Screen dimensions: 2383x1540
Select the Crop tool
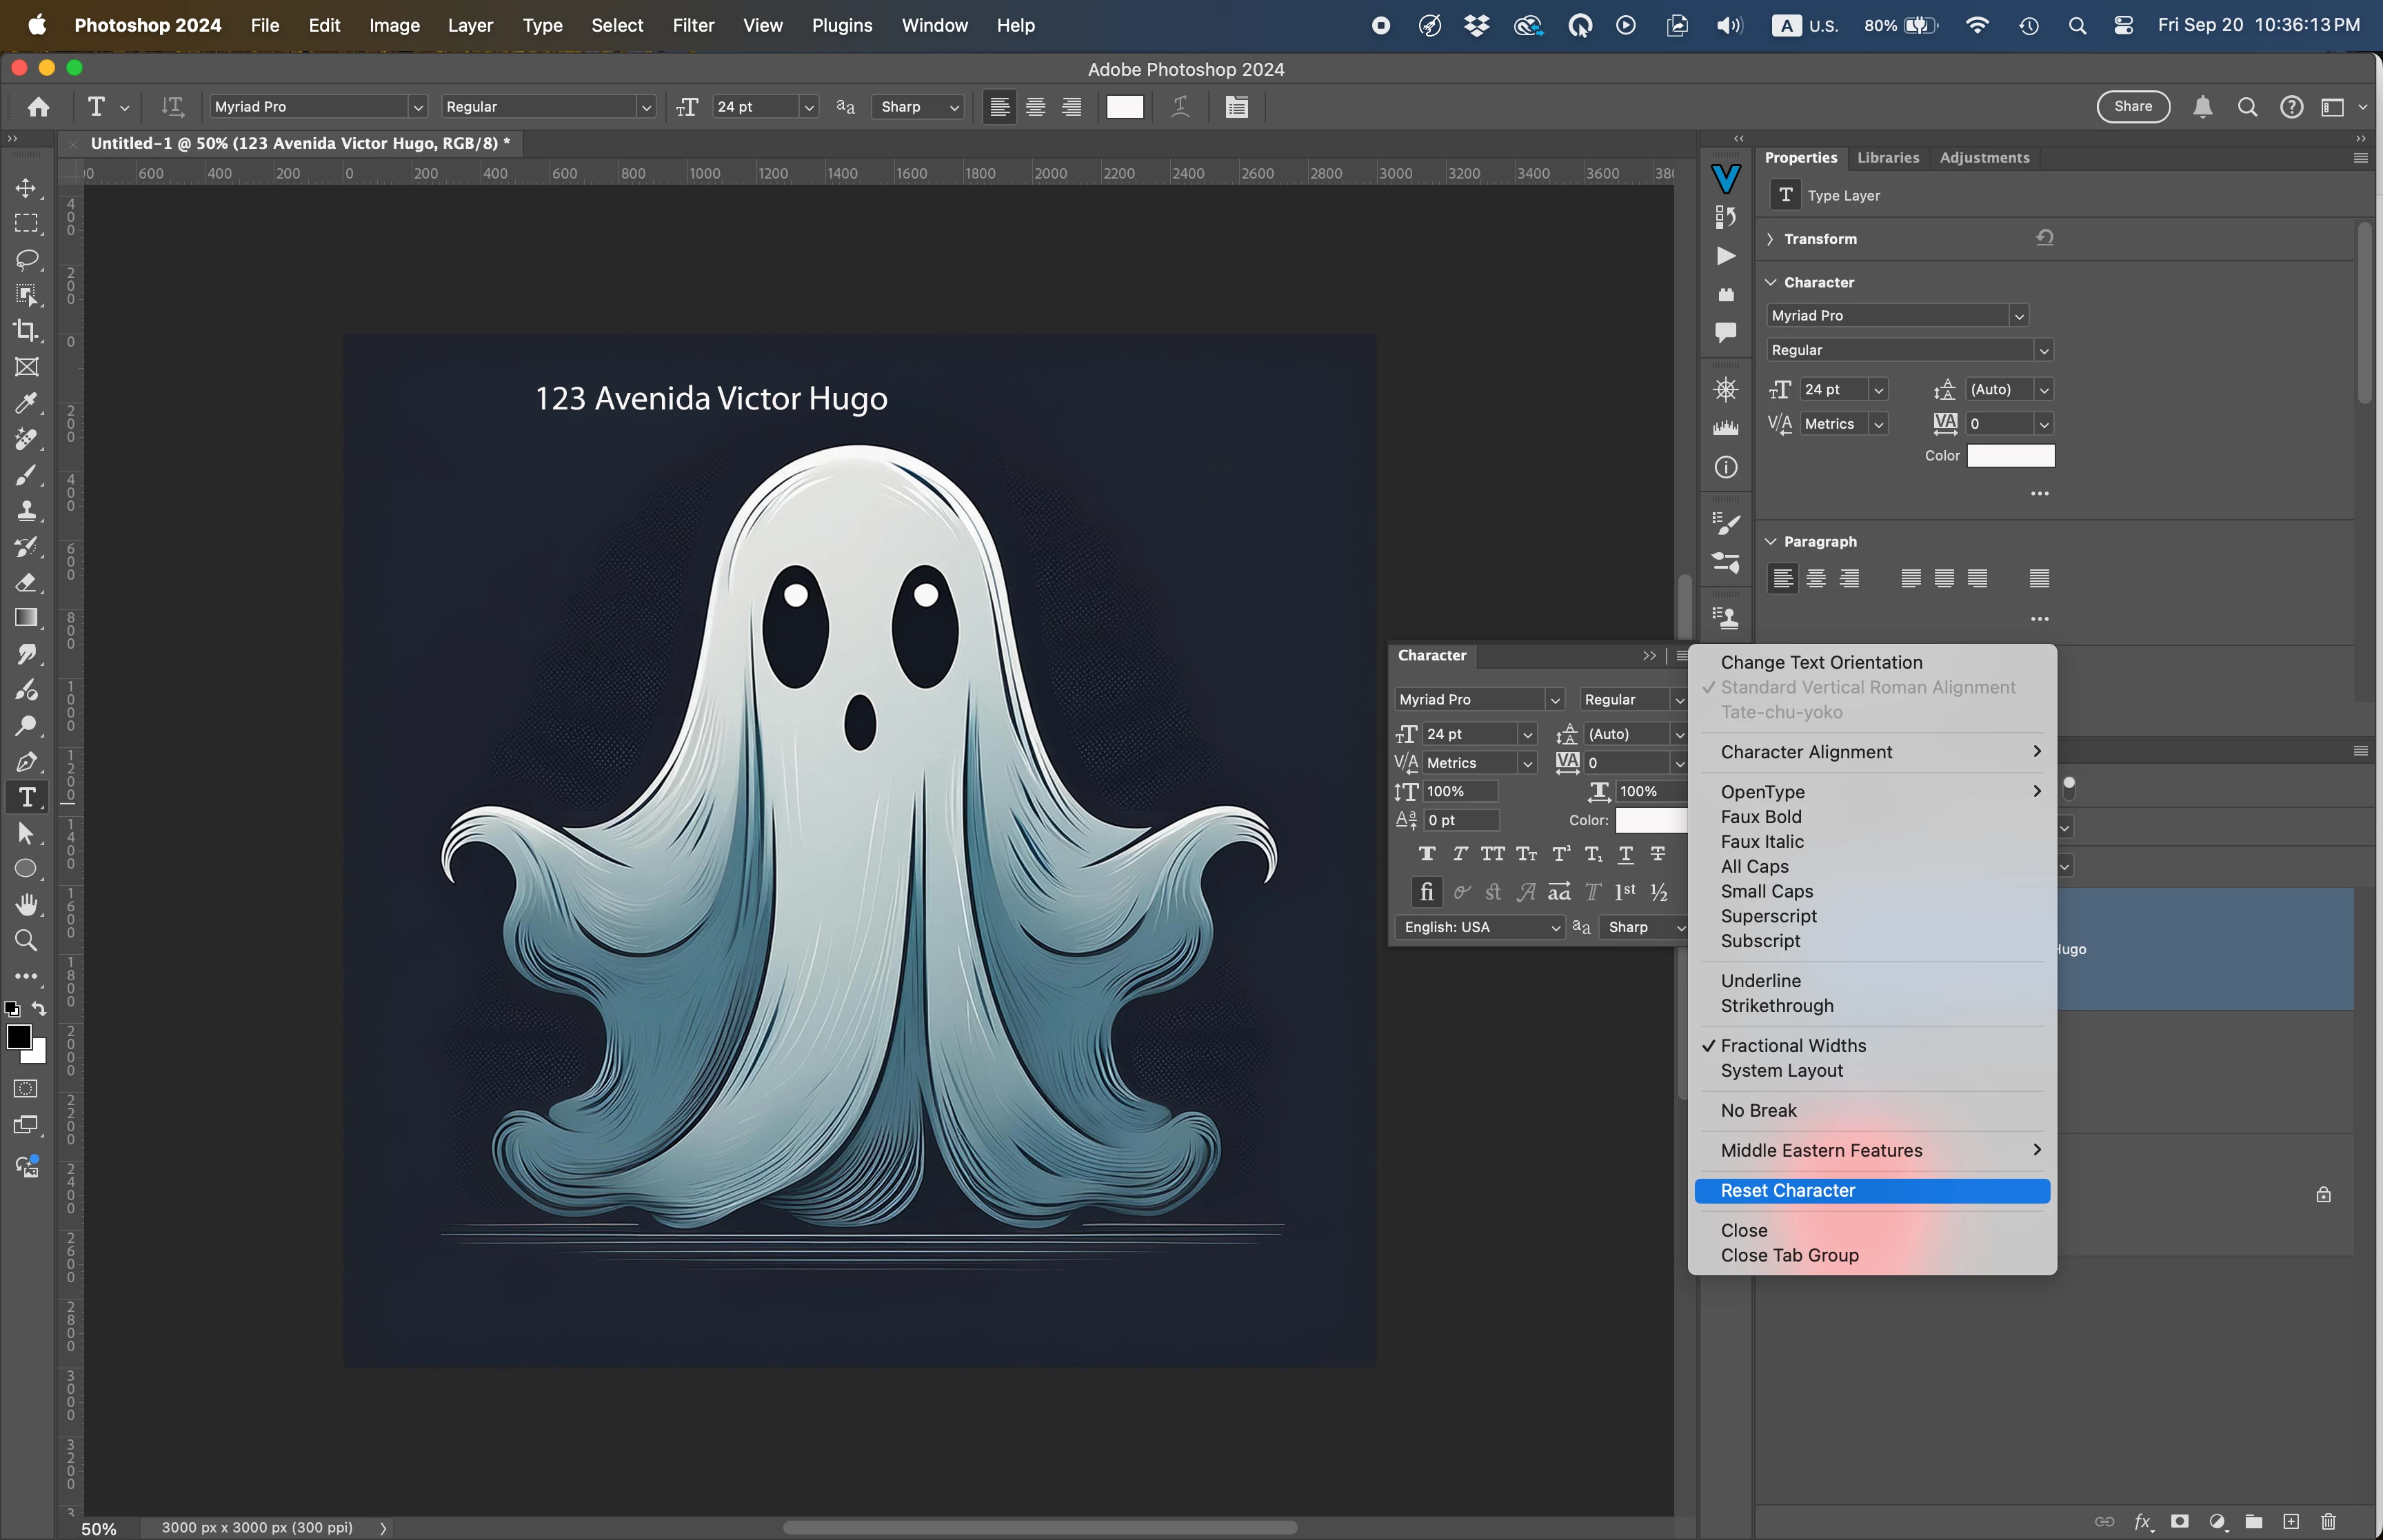pos(27,331)
